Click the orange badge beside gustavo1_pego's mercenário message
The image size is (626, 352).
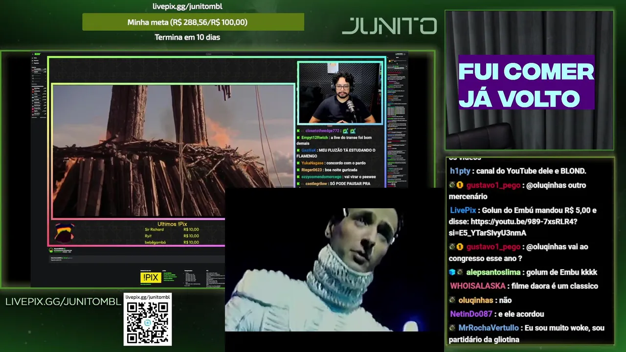tap(460, 185)
